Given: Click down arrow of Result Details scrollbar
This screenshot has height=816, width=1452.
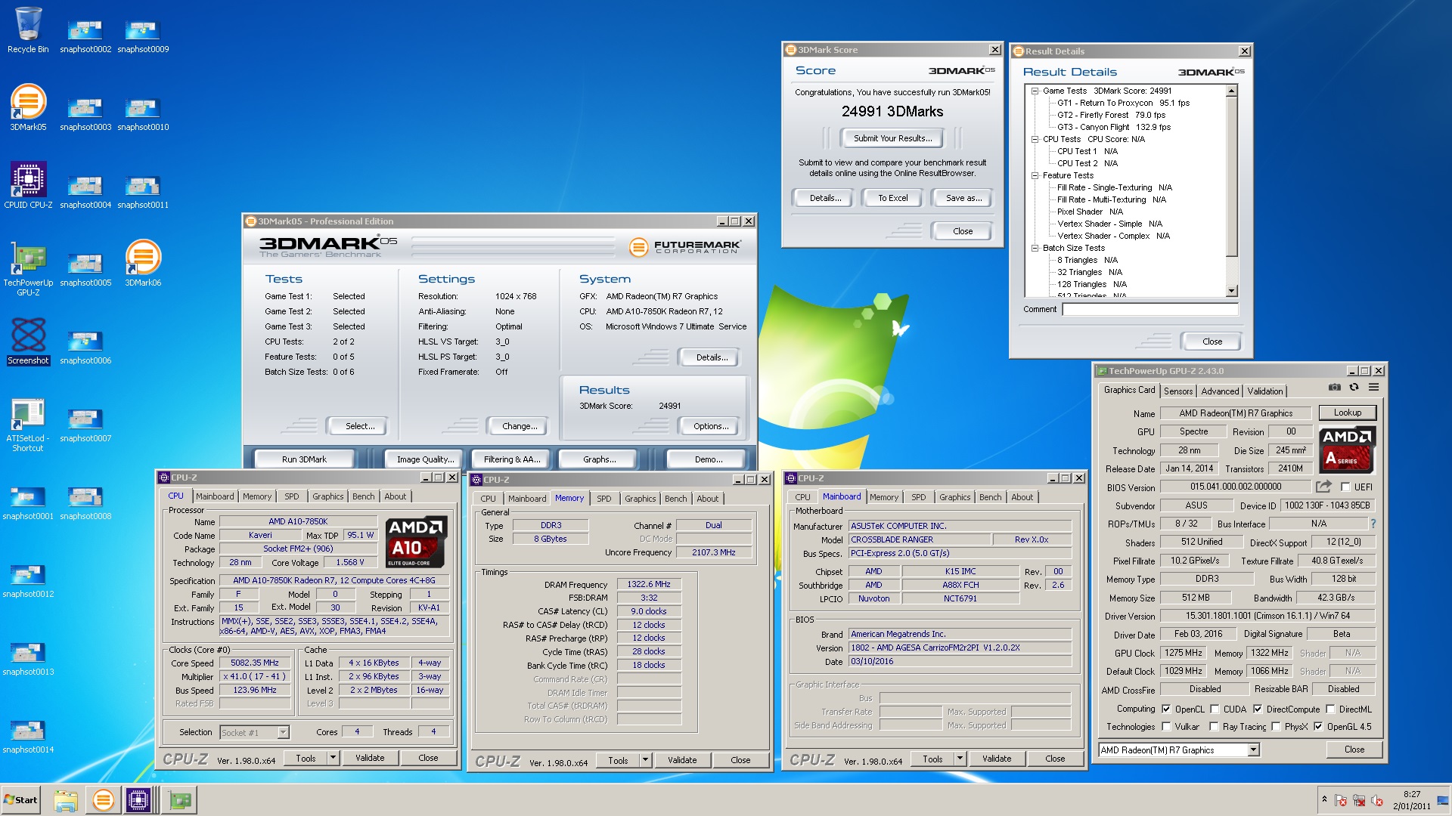Looking at the screenshot, I should 1231,291.
